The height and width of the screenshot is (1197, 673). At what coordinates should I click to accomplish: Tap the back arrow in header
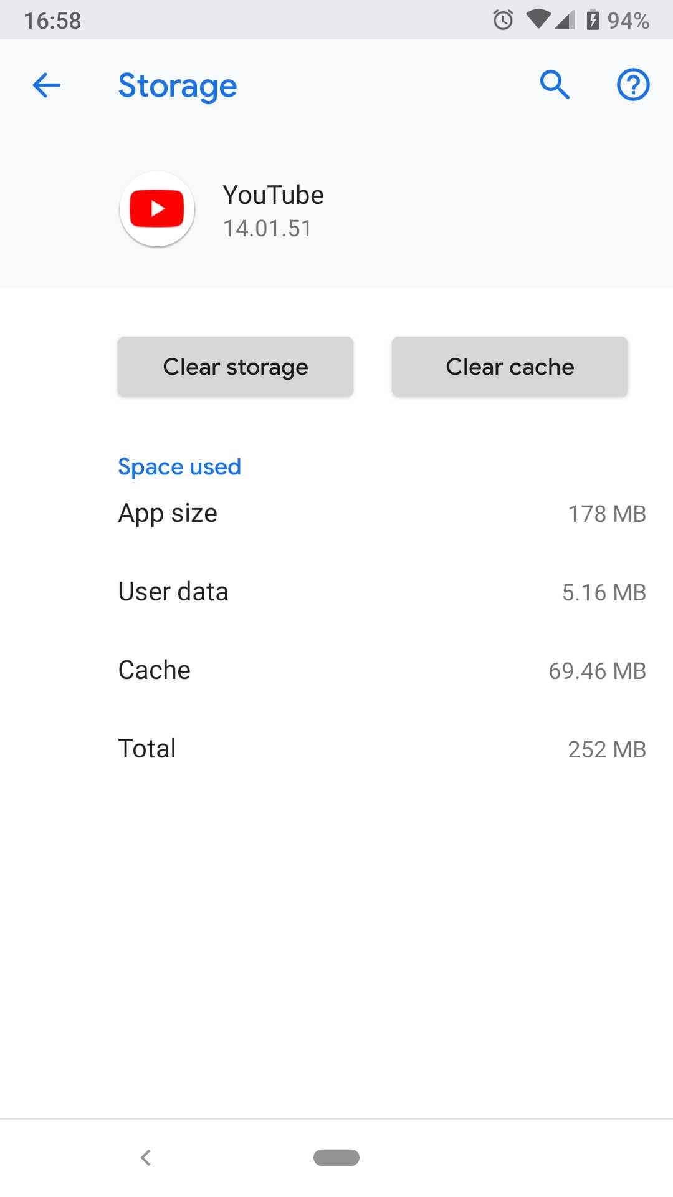click(47, 85)
